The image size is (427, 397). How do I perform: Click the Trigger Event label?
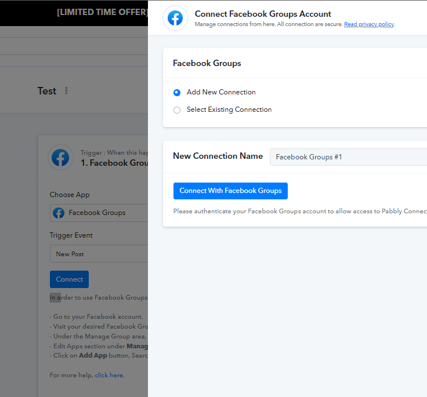(71, 235)
